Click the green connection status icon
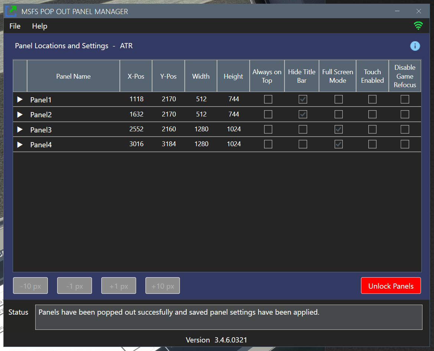This screenshot has height=351, width=434. pos(418,26)
